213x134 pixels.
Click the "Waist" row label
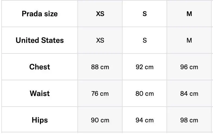click(40, 94)
